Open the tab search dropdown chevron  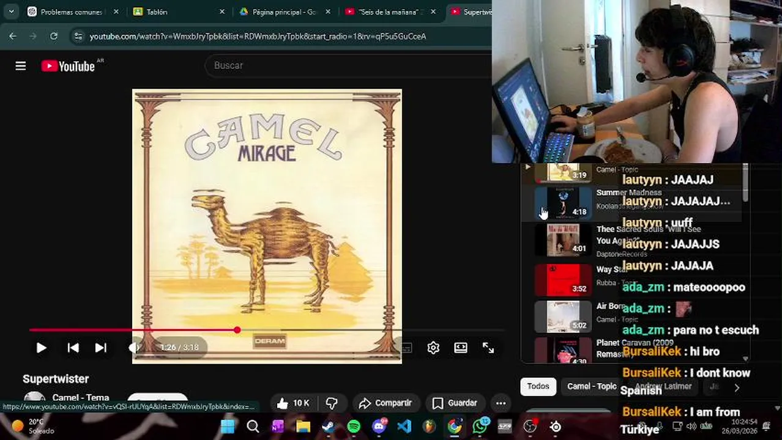click(x=11, y=12)
